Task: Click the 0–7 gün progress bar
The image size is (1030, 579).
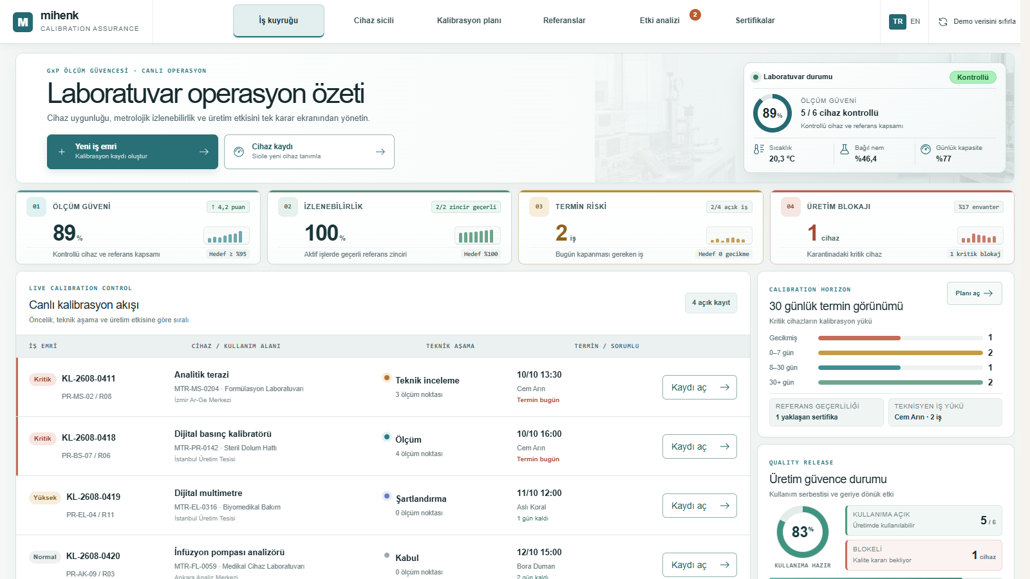Action: [901, 353]
